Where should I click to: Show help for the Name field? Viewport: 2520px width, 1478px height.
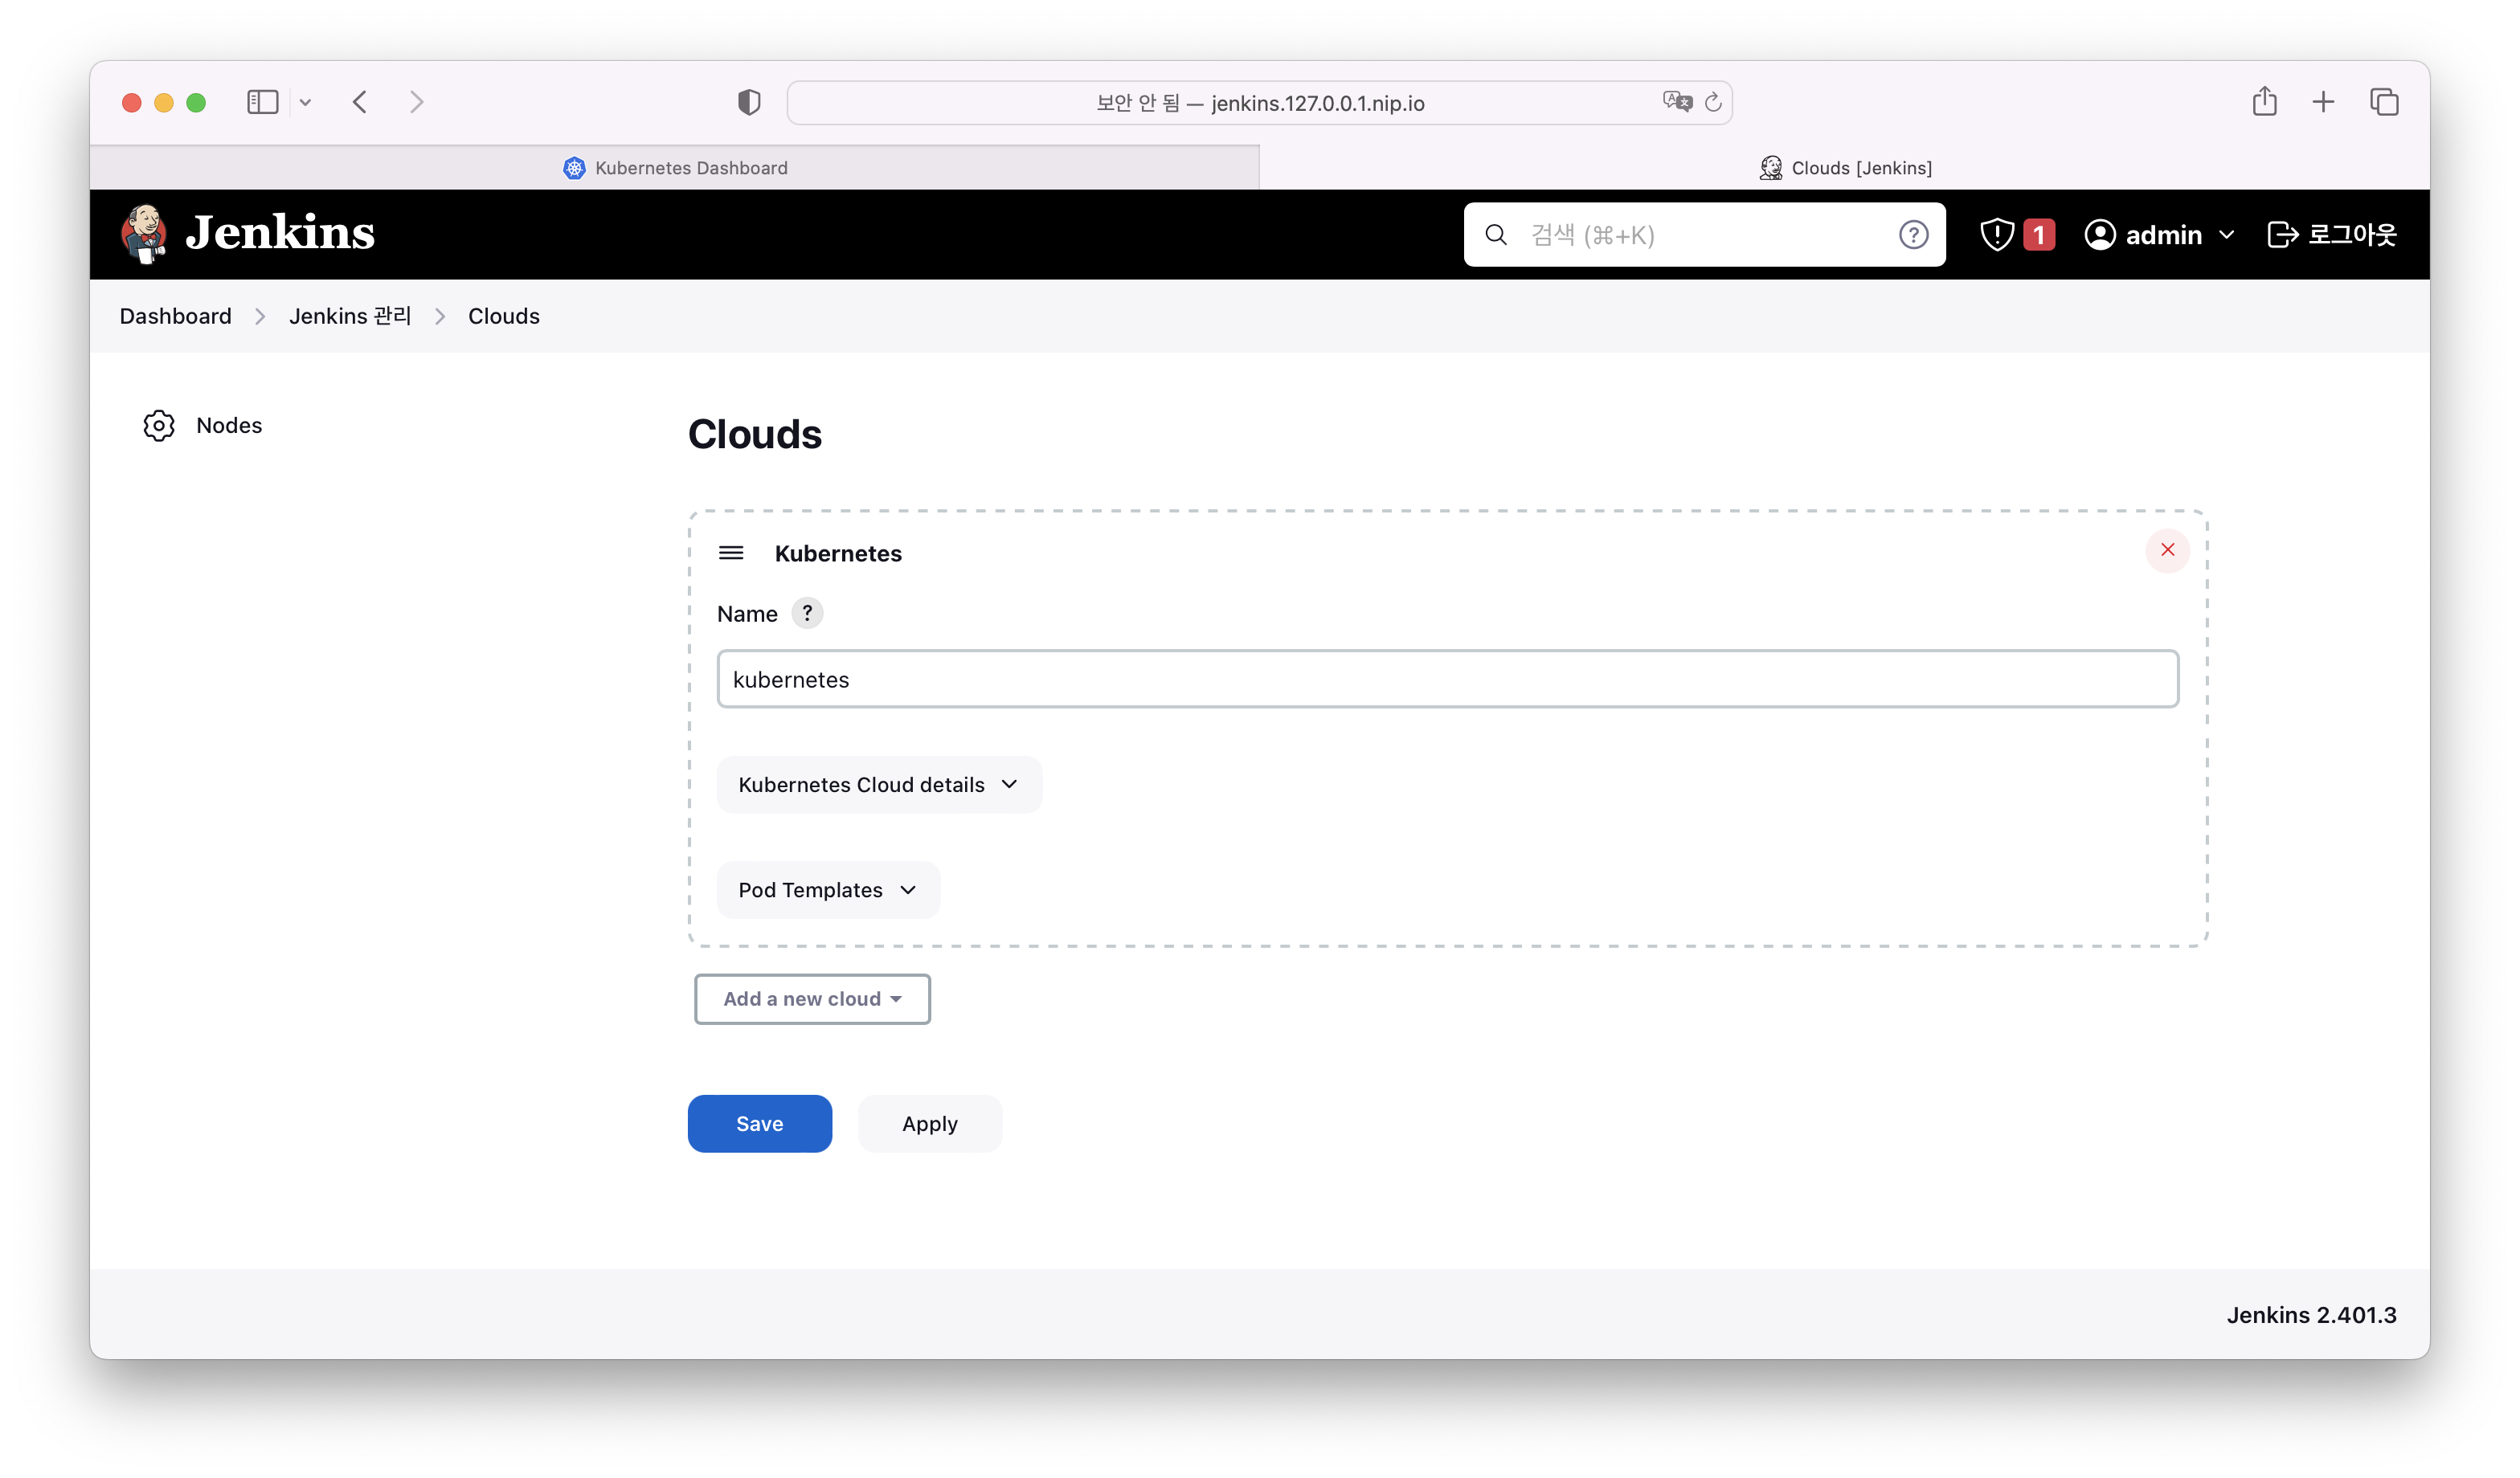(807, 613)
